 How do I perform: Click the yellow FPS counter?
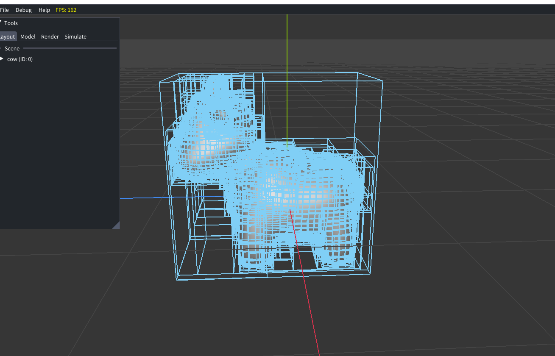click(x=66, y=10)
